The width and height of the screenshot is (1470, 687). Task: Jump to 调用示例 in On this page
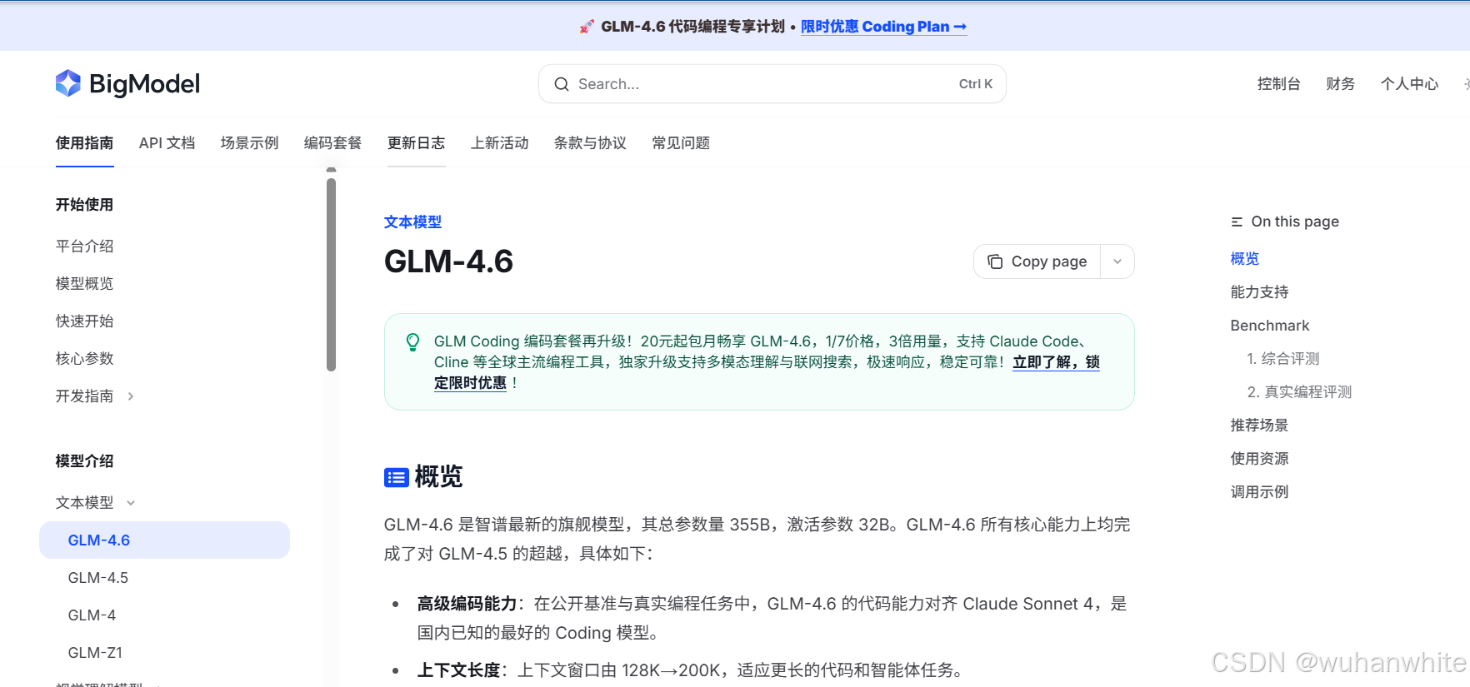tap(1260, 492)
